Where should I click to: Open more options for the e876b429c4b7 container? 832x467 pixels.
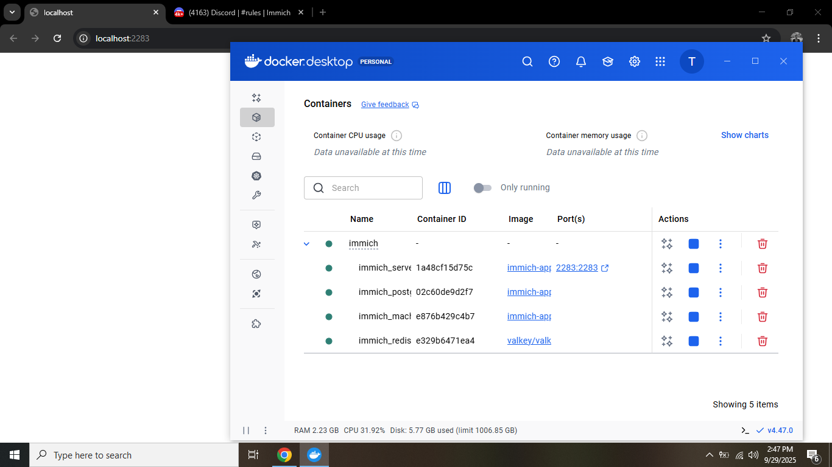pyautogui.click(x=721, y=317)
